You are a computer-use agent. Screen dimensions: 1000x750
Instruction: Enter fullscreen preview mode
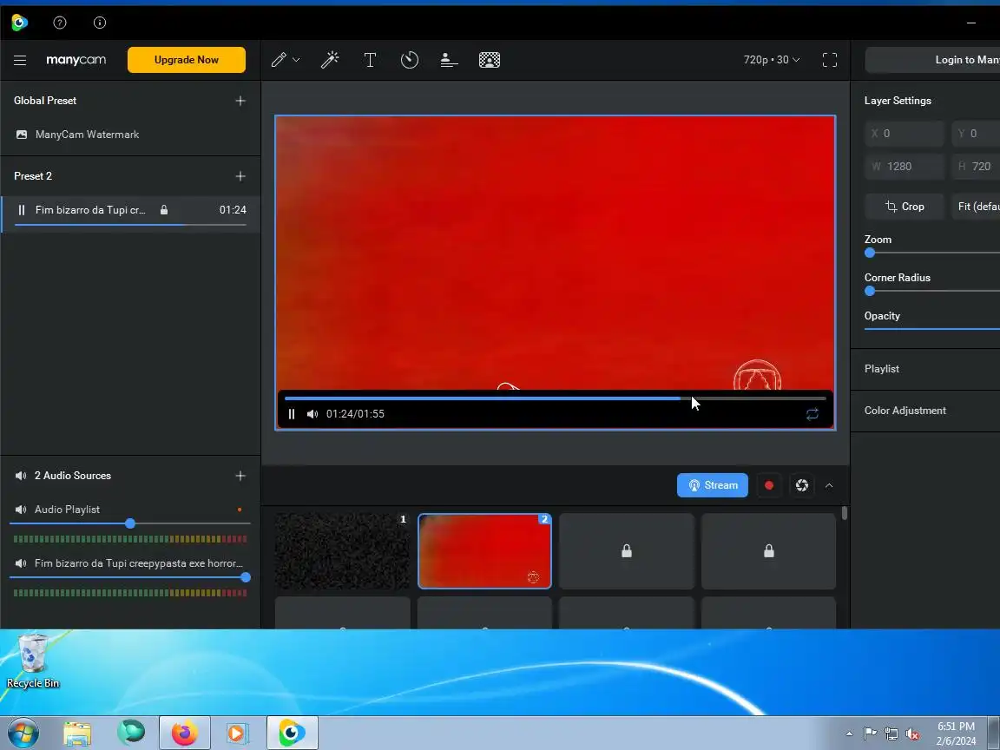pos(830,60)
